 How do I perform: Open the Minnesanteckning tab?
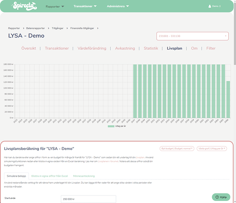(84, 176)
